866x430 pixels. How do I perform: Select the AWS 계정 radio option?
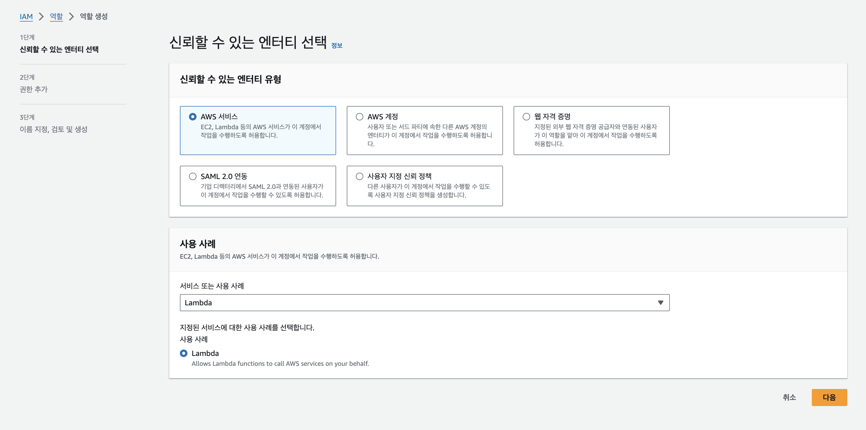(x=359, y=117)
